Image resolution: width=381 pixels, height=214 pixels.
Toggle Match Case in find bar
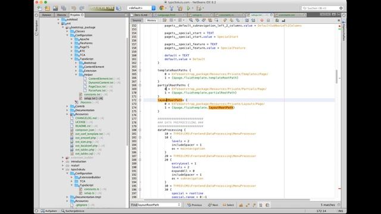241,205
